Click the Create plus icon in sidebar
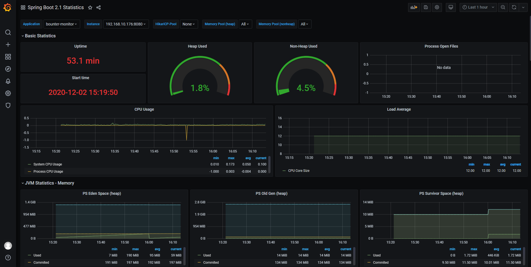 point(8,45)
